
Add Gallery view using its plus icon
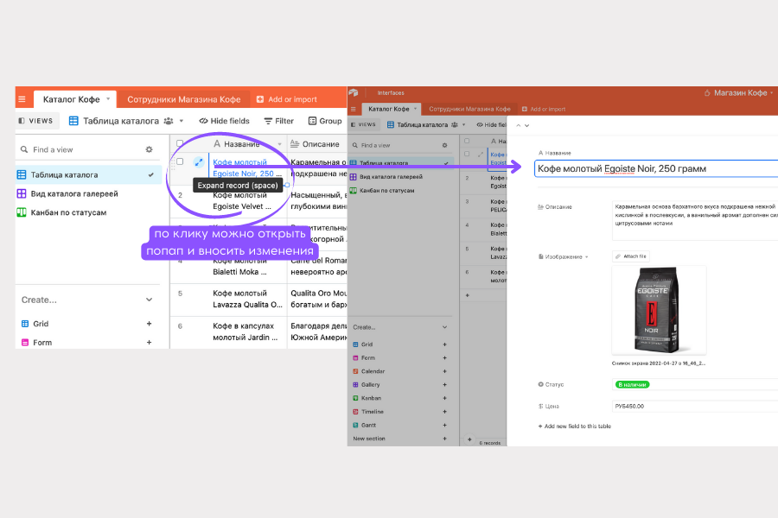(444, 385)
